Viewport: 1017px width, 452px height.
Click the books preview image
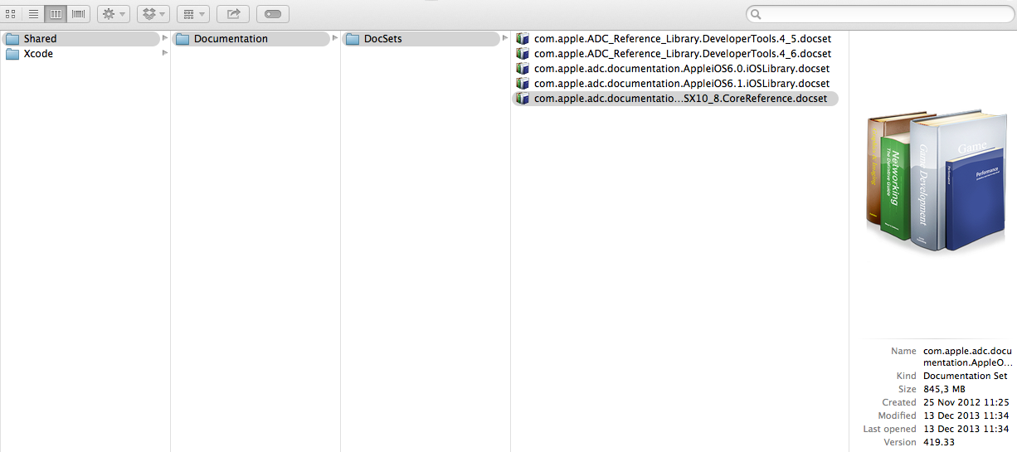(937, 180)
